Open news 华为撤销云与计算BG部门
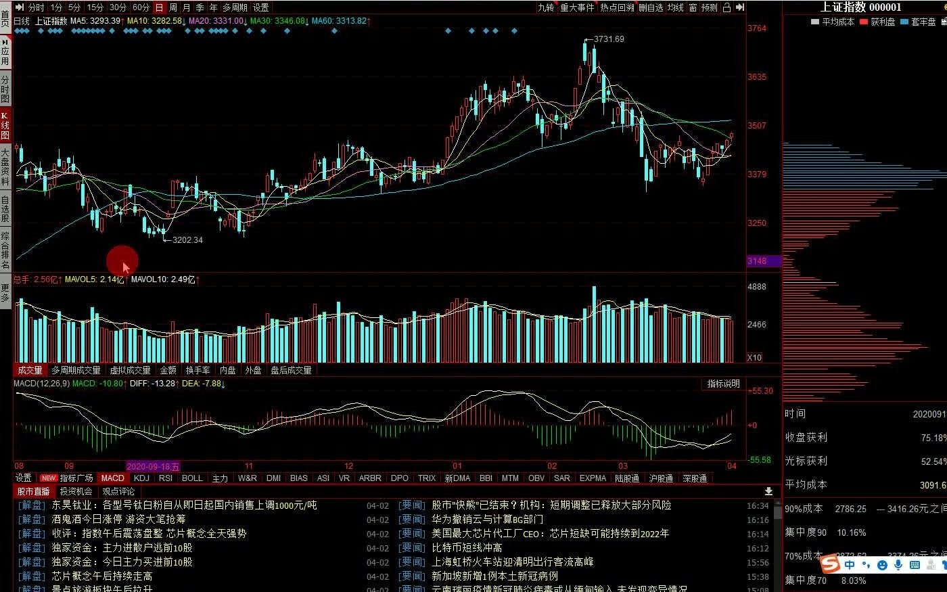947x592 pixels. click(487, 520)
